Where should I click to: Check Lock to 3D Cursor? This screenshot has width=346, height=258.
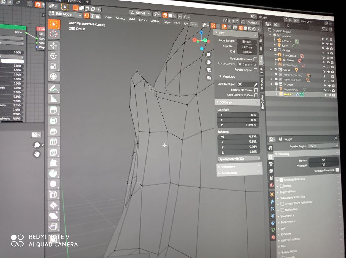256,90
